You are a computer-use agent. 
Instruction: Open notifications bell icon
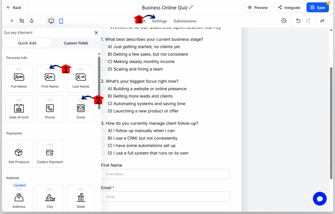32,21
